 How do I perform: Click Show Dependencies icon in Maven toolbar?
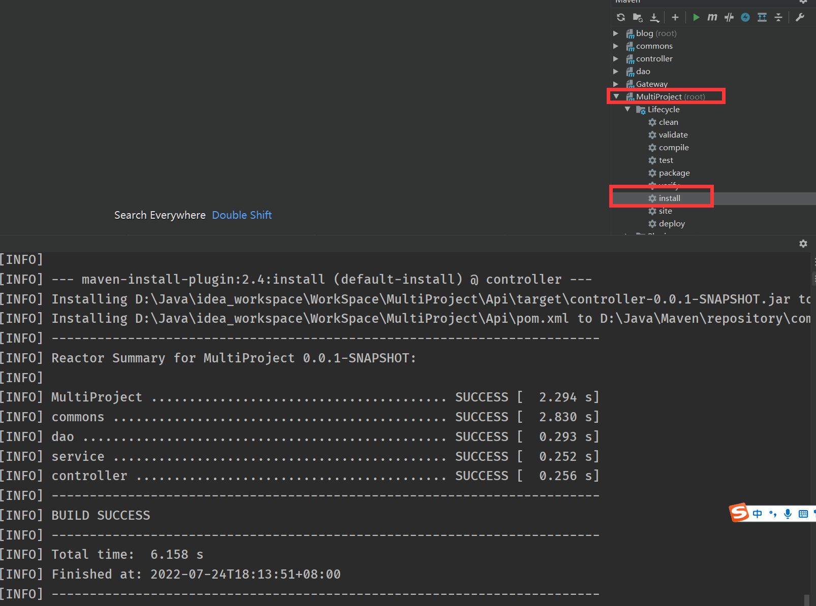762,17
